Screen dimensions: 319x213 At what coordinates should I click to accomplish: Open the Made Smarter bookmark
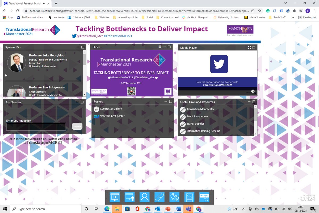coord(255,17)
